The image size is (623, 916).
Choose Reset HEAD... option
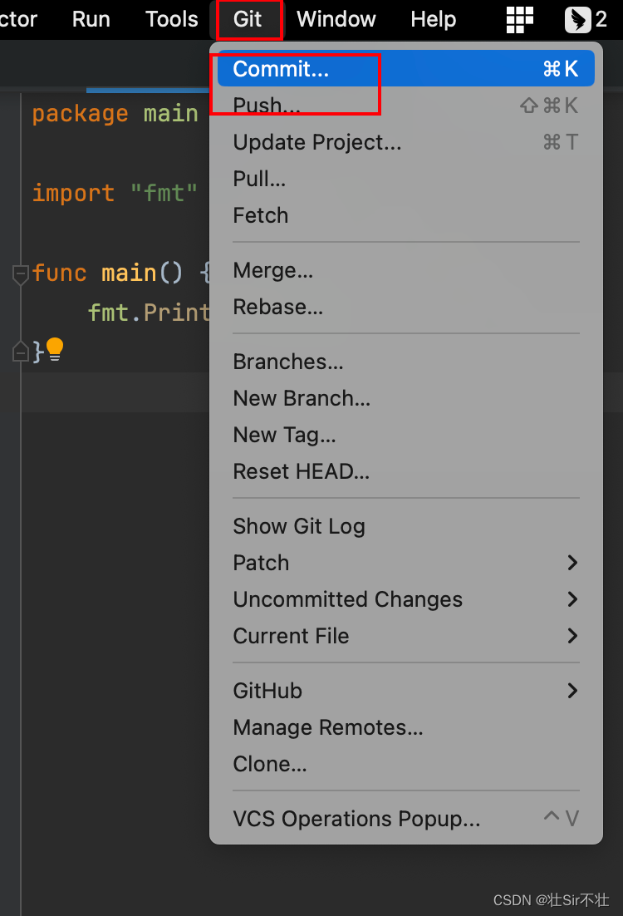point(406,471)
